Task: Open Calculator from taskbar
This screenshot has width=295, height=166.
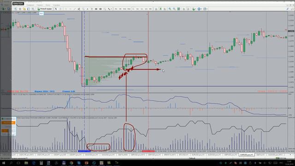Action: [x=41, y=163]
